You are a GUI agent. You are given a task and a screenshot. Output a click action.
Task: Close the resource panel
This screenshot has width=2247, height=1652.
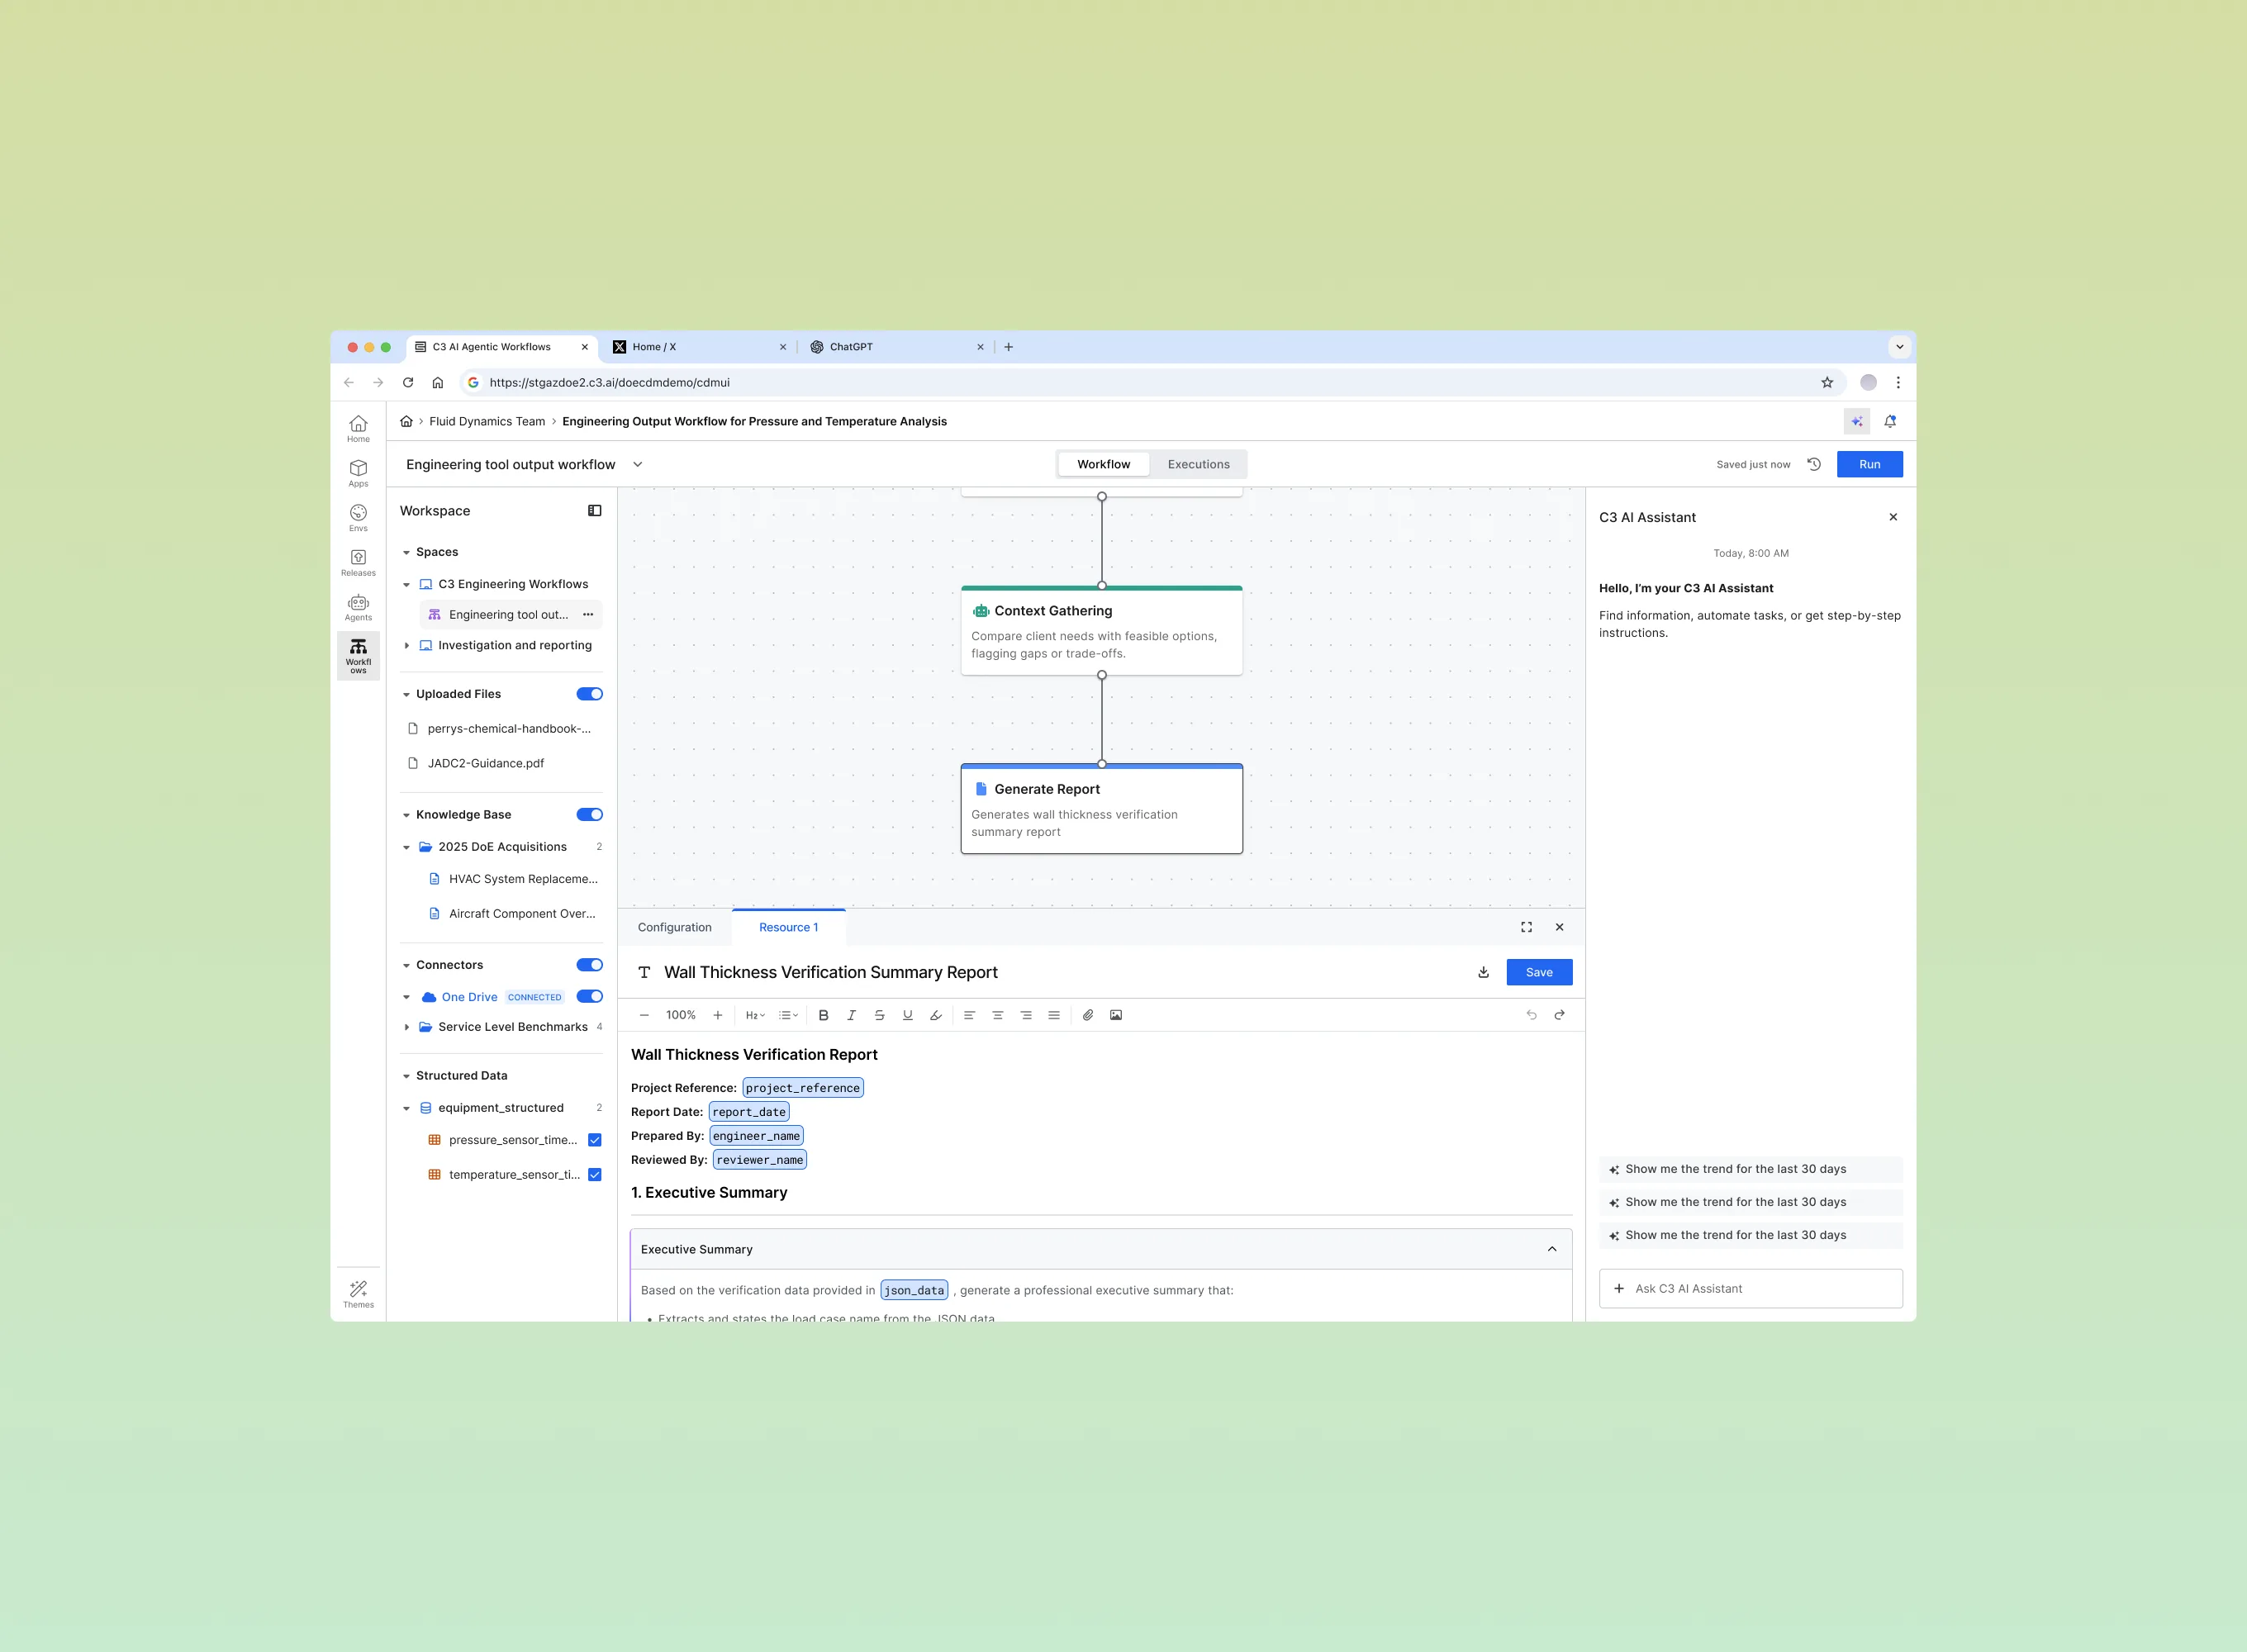[x=1559, y=927]
